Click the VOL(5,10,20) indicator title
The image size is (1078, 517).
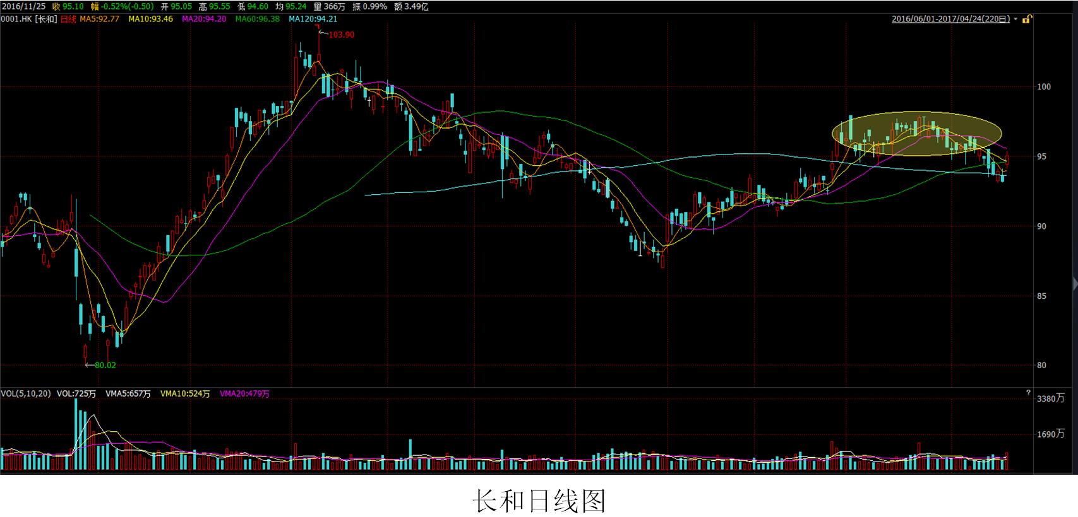[x=26, y=394]
